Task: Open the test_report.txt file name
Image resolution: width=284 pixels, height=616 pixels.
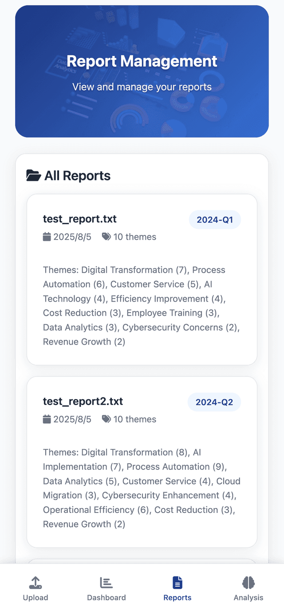Action: (80, 219)
